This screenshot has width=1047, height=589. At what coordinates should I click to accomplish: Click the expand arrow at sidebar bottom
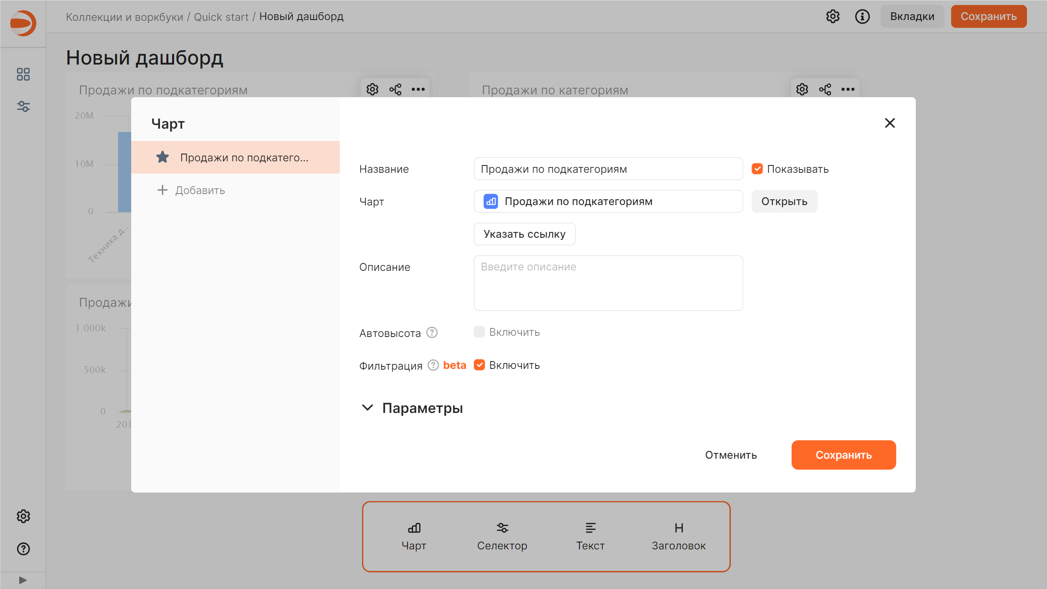pyautogui.click(x=23, y=580)
